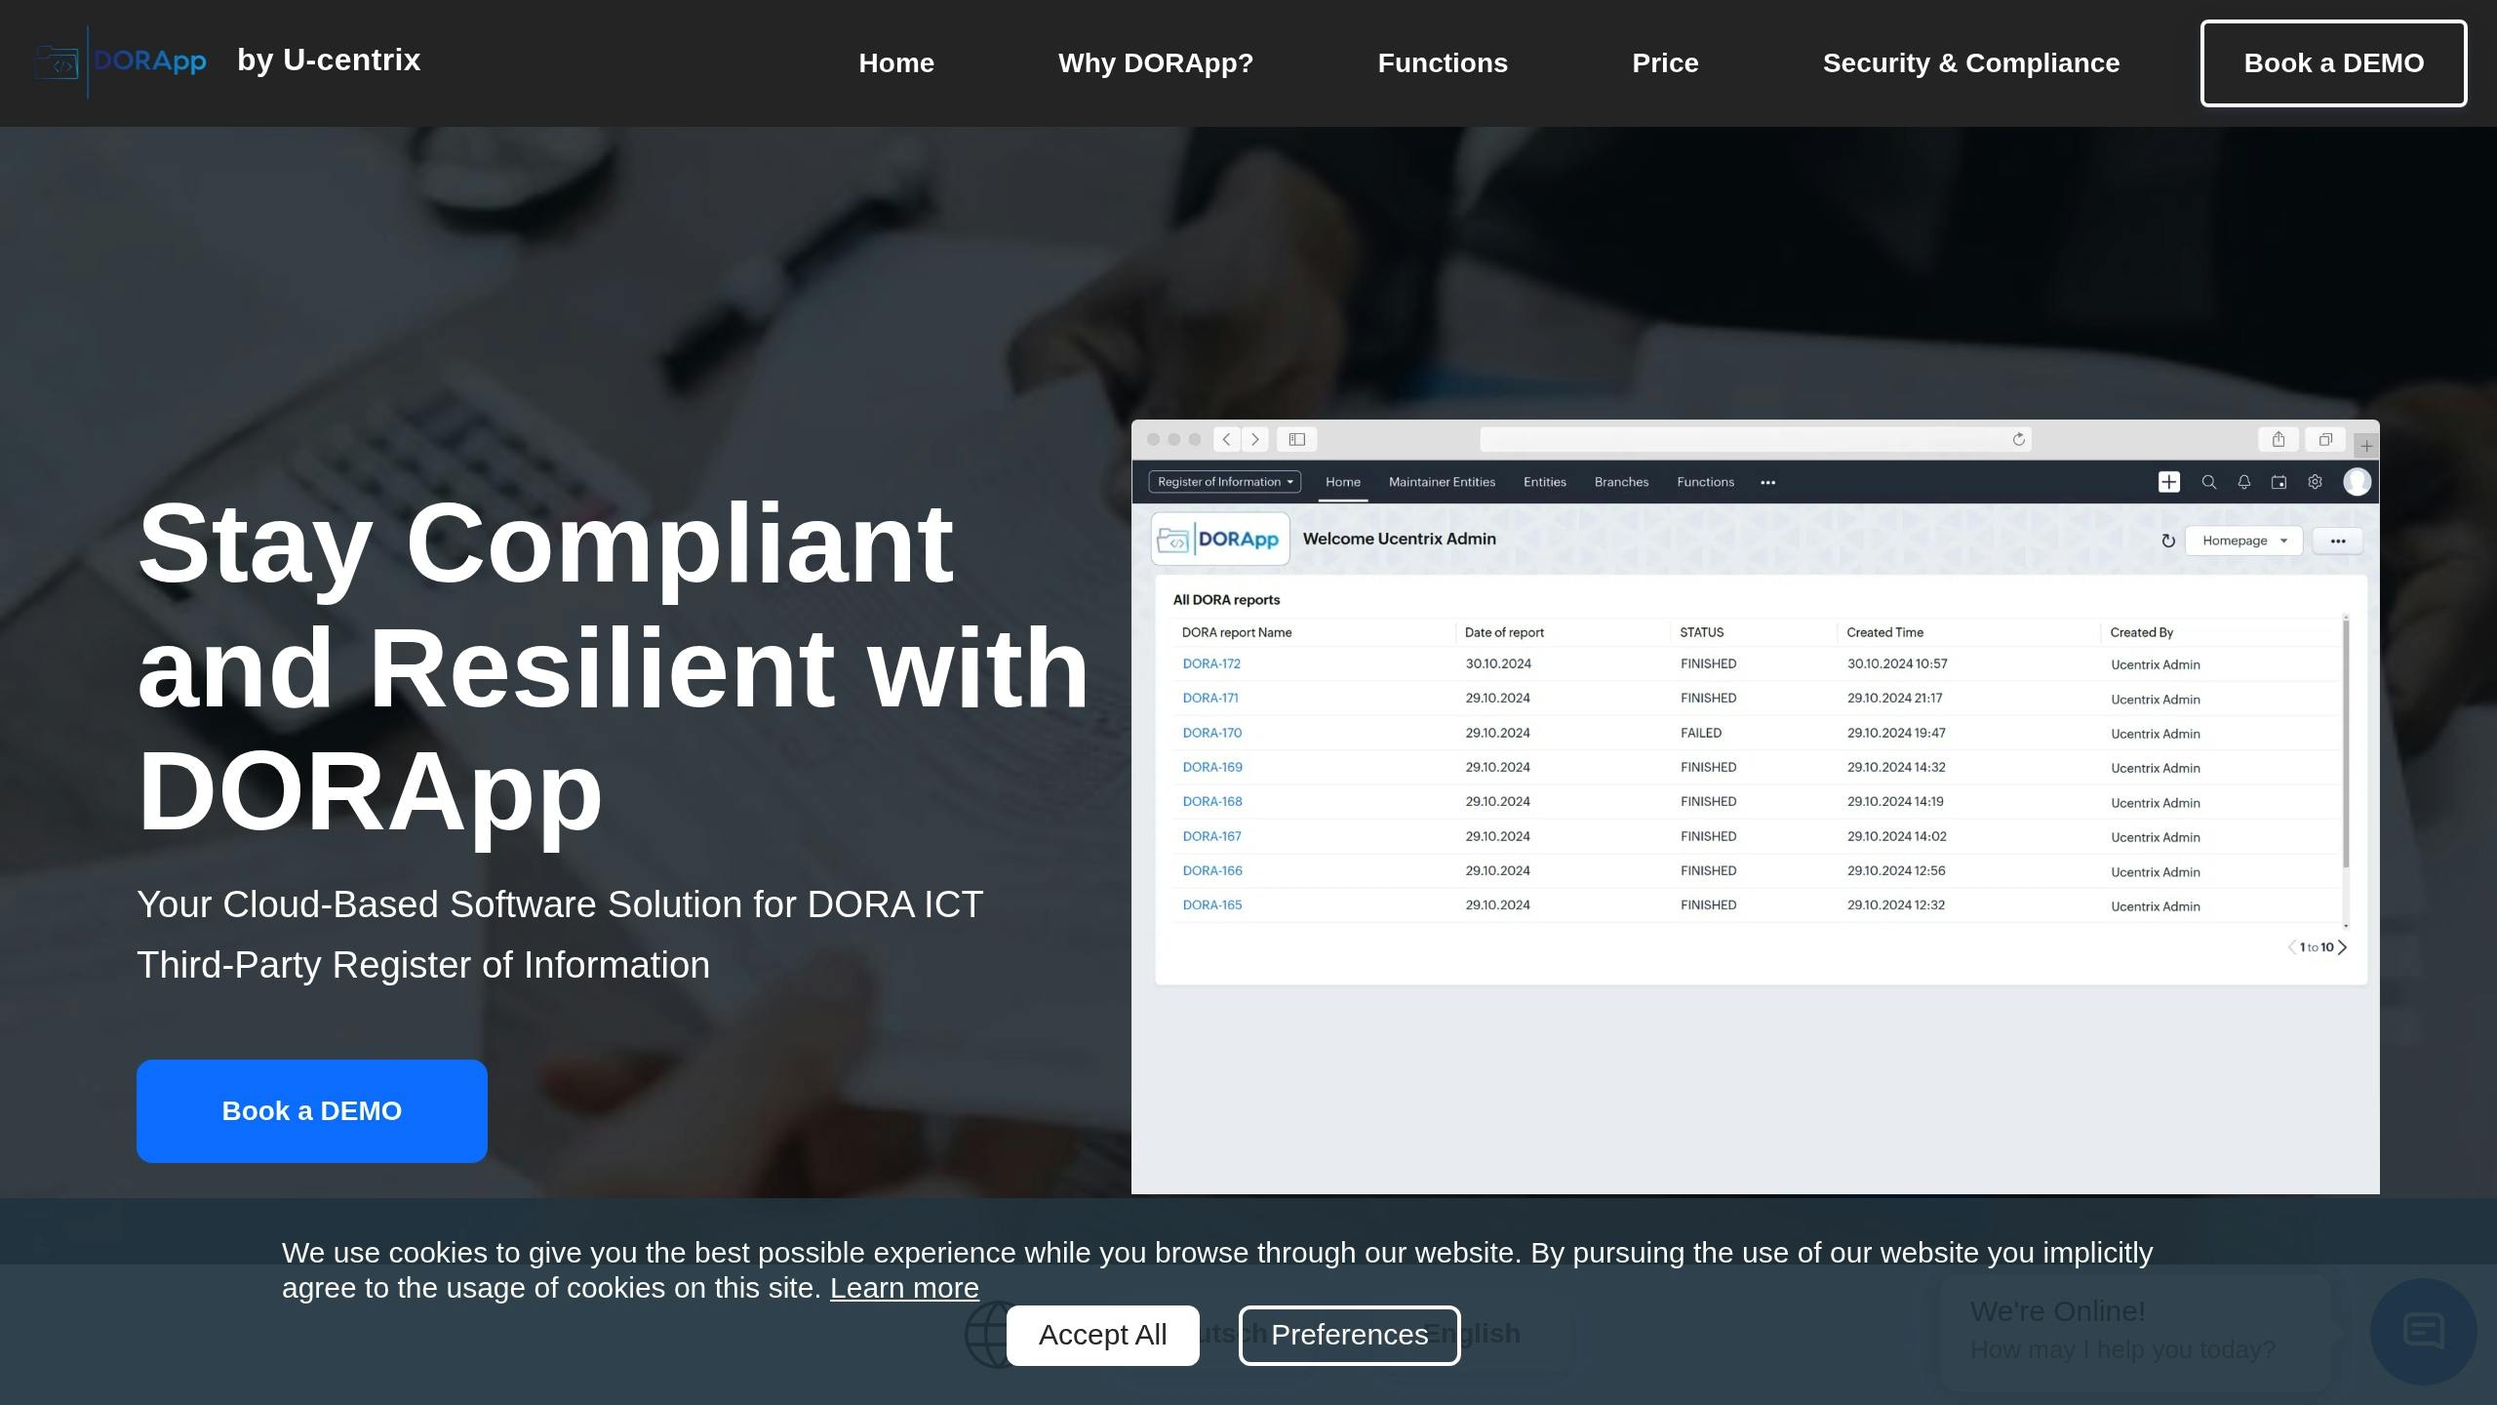Click the Date of report column header
The height and width of the screenshot is (1405, 2497).
(1504, 632)
